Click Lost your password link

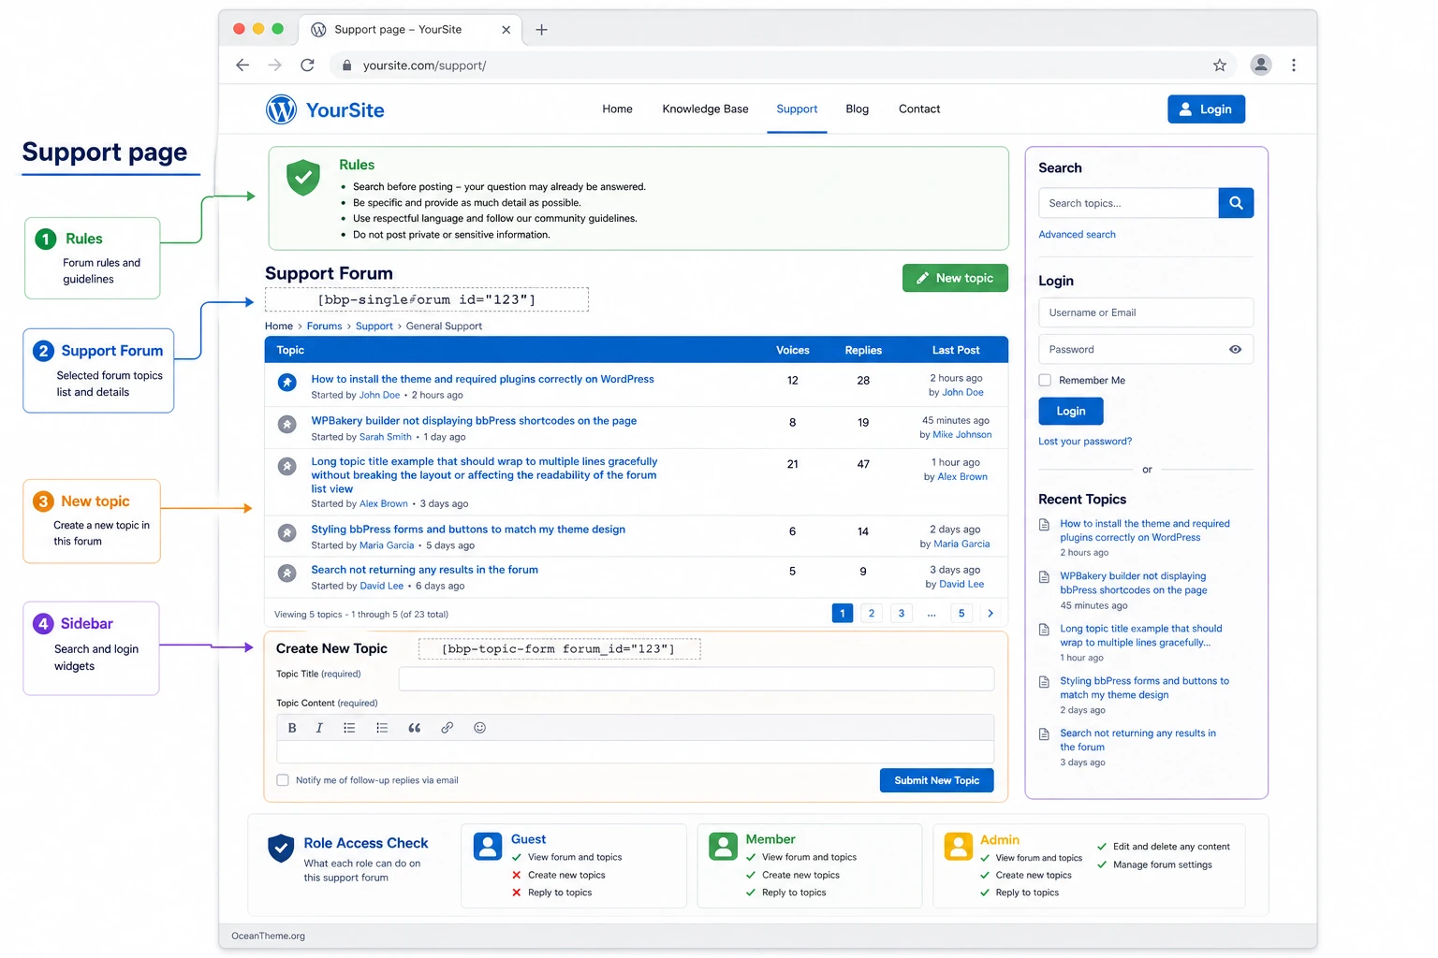pos(1085,442)
